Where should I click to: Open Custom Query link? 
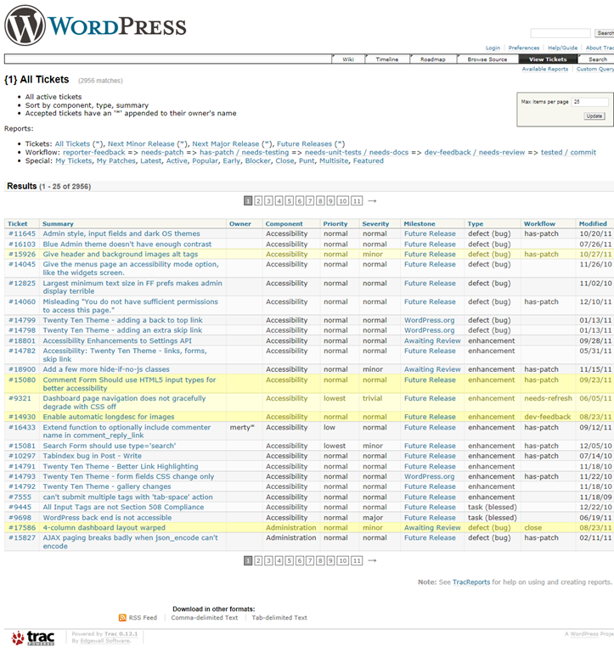point(594,69)
